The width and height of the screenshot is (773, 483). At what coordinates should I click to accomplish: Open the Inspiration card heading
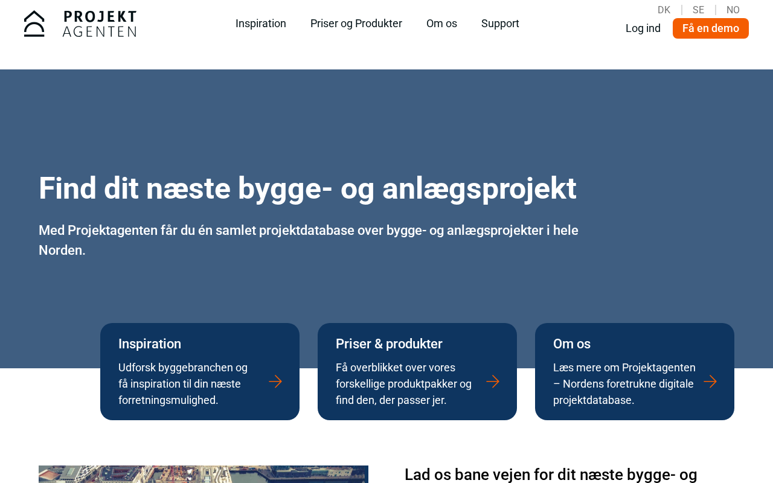point(150,344)
